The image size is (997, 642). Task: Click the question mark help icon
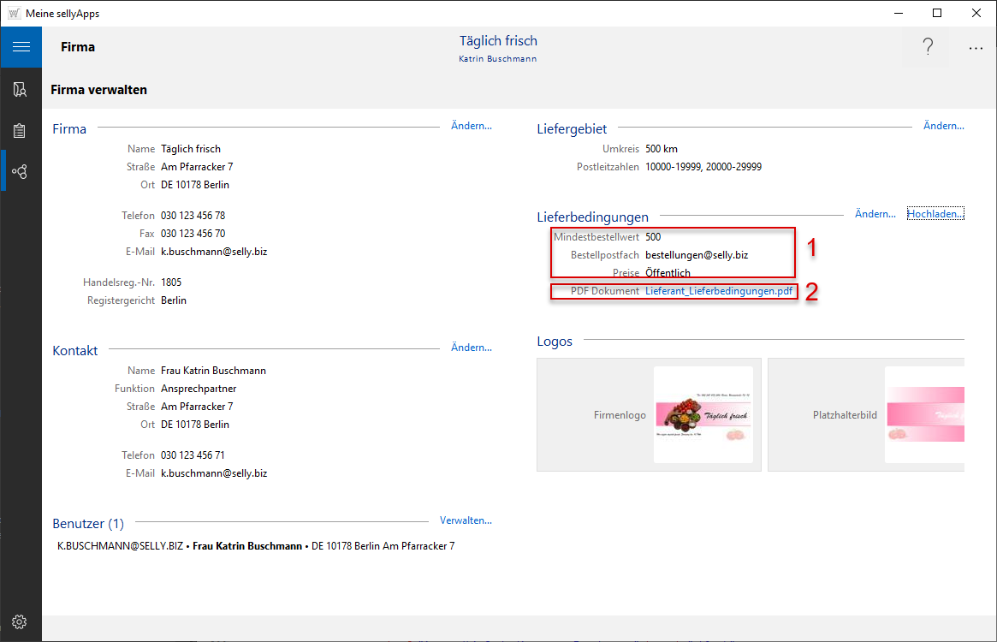coord(928,48)
